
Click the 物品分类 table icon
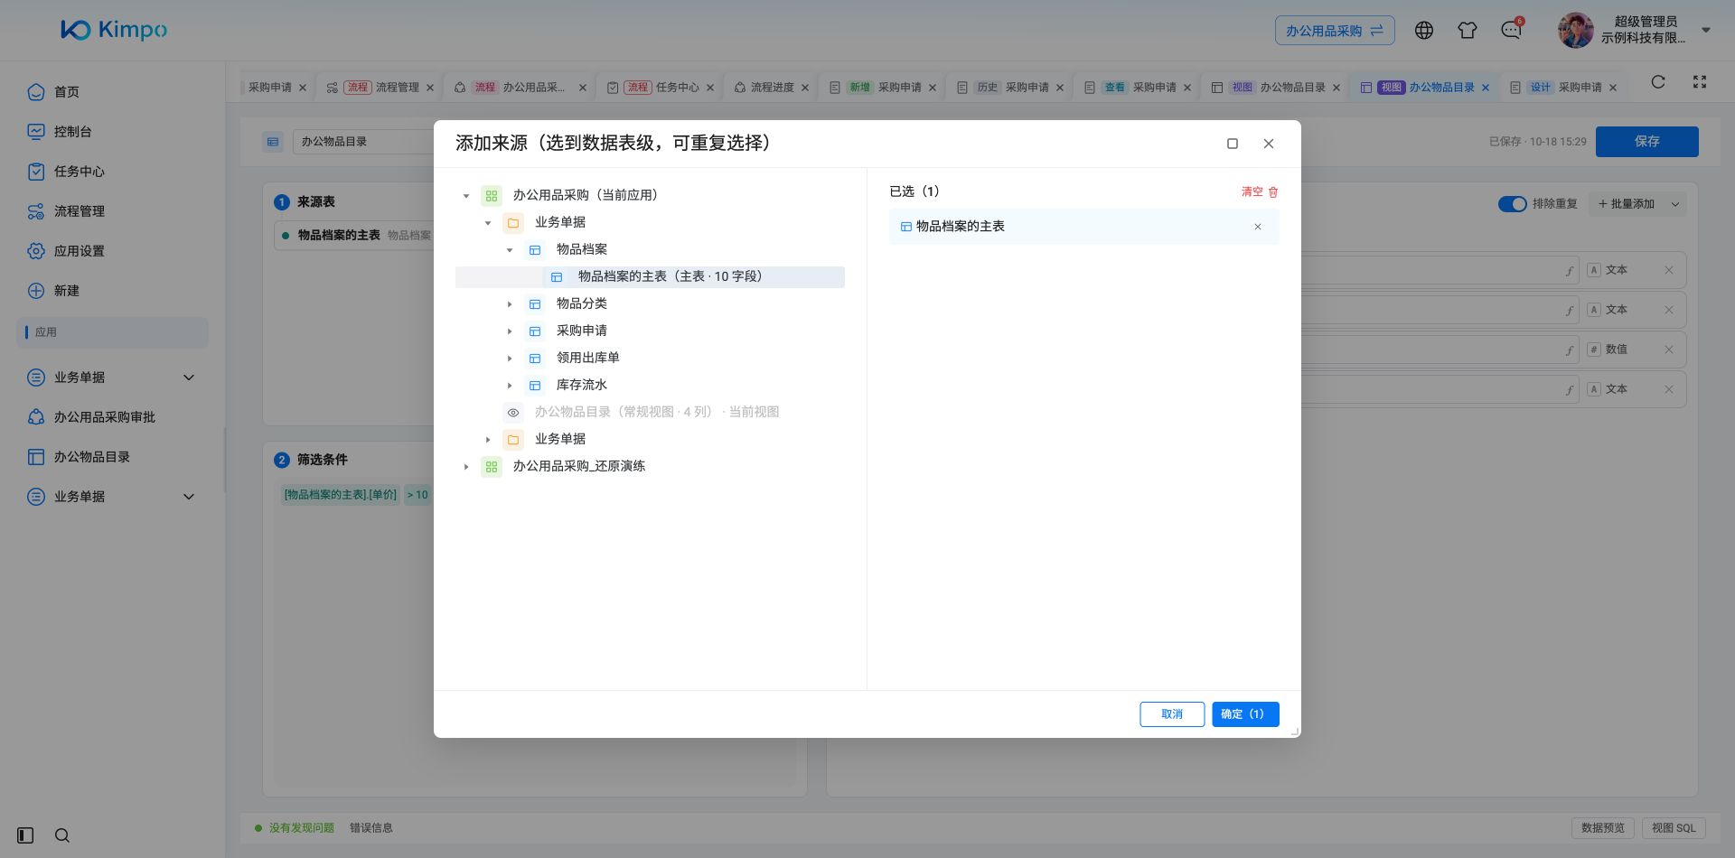click(x=535, y=304)
